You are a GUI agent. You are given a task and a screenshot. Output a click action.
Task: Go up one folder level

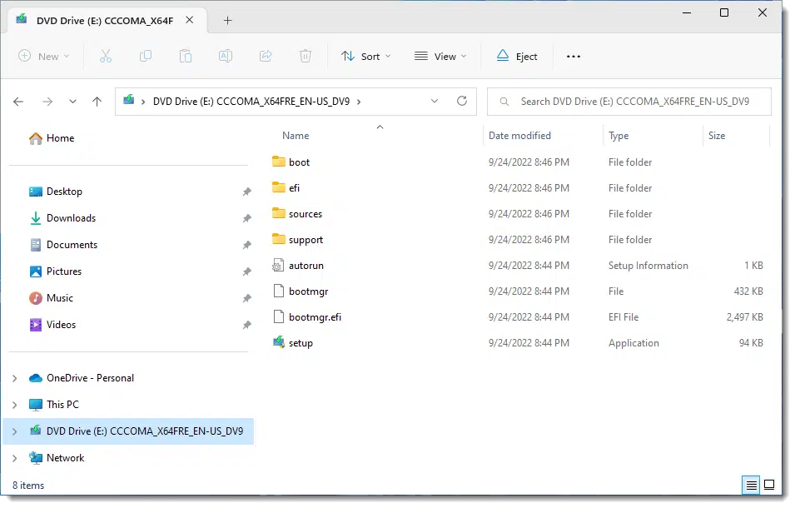[x=97, y=102]
